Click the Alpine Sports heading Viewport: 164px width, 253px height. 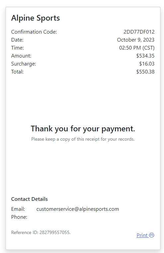(36, 18)
